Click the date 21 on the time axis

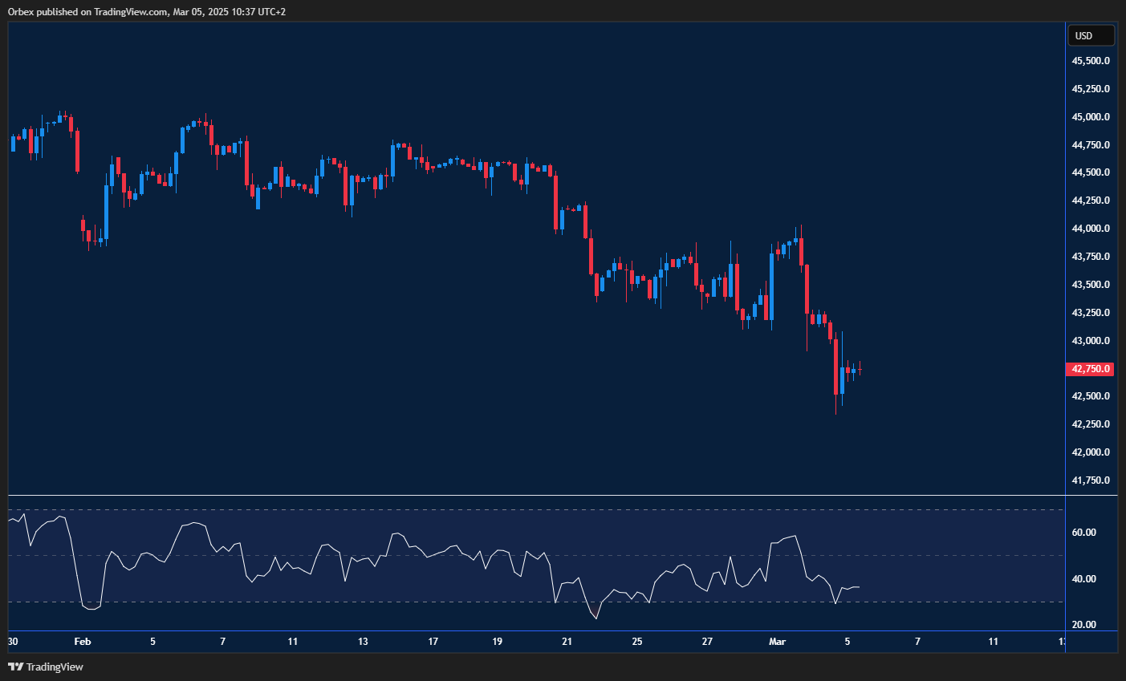coord(567,642)
